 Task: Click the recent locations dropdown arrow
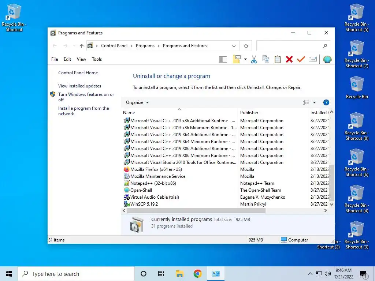click(74, 46)
